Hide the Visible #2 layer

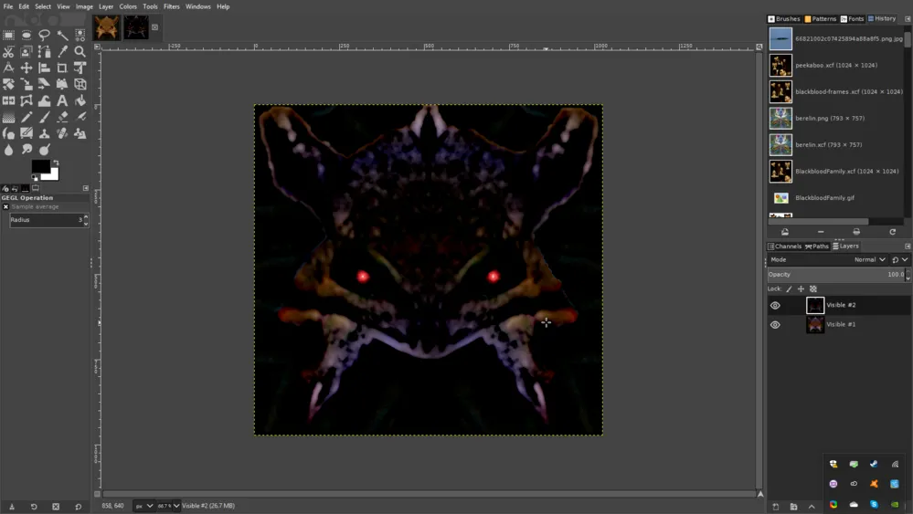point(775,305)
